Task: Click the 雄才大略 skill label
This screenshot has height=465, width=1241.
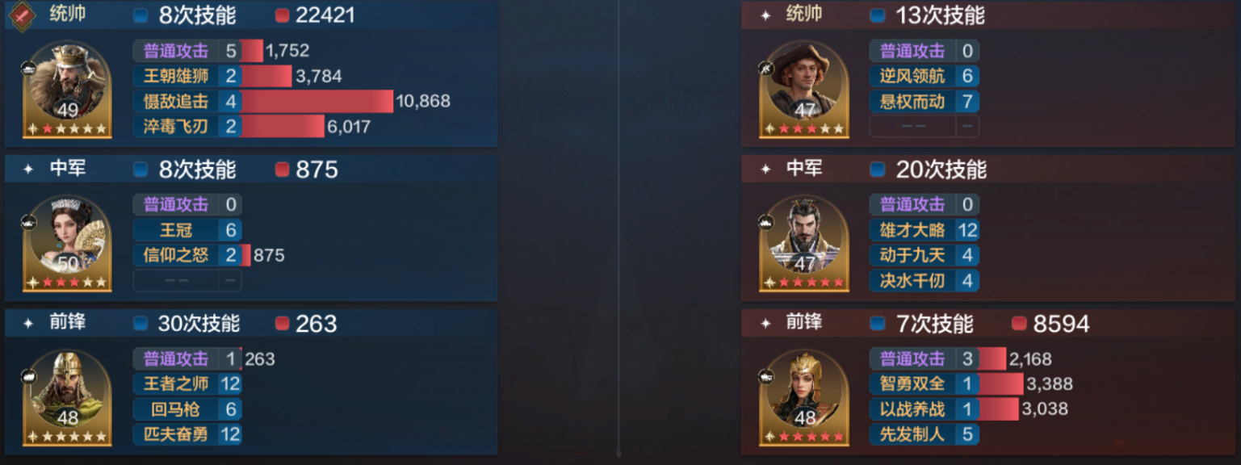Action: pos(912,230)
